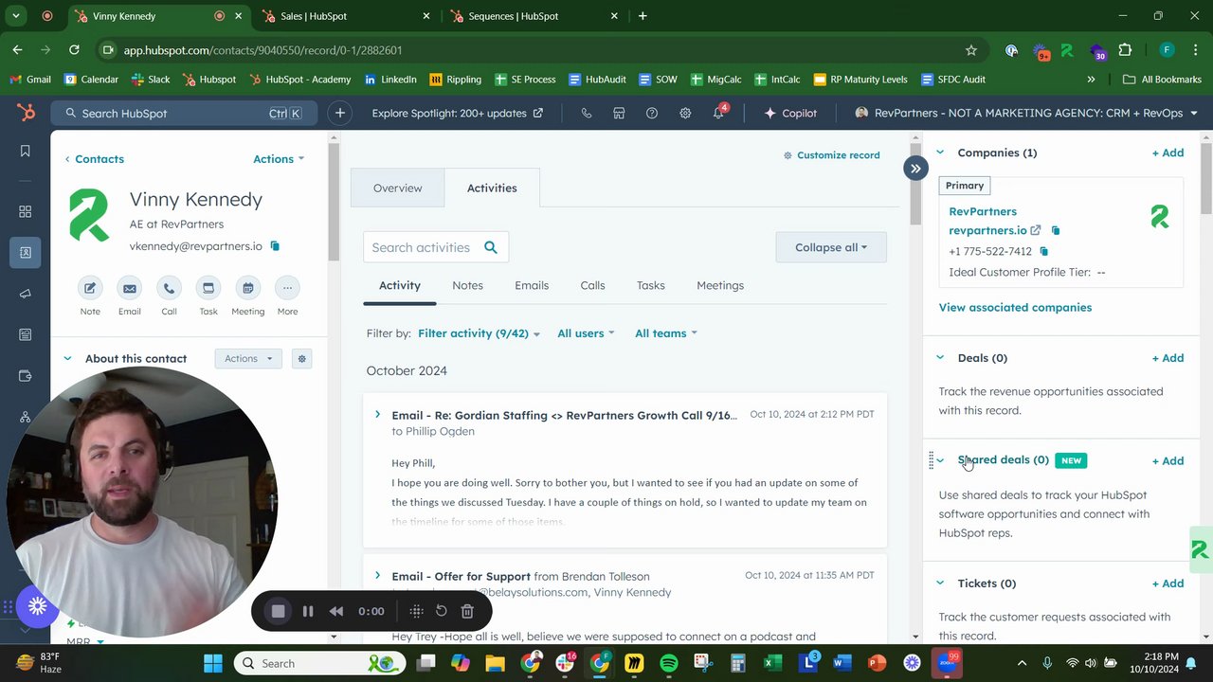Click the search activities magnifier icon
The height and width of the screenshot is (682, 1213).
[491, 247]
